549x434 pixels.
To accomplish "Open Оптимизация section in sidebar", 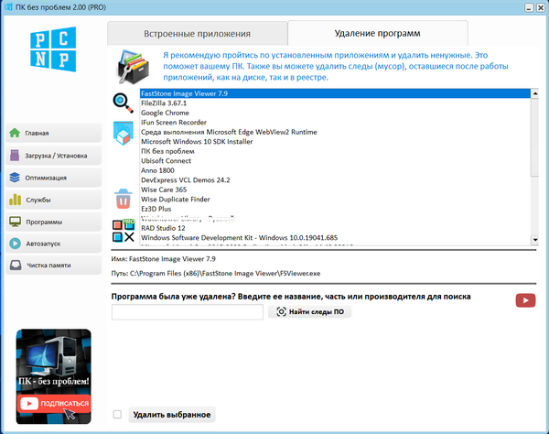I will click(50, 178).
